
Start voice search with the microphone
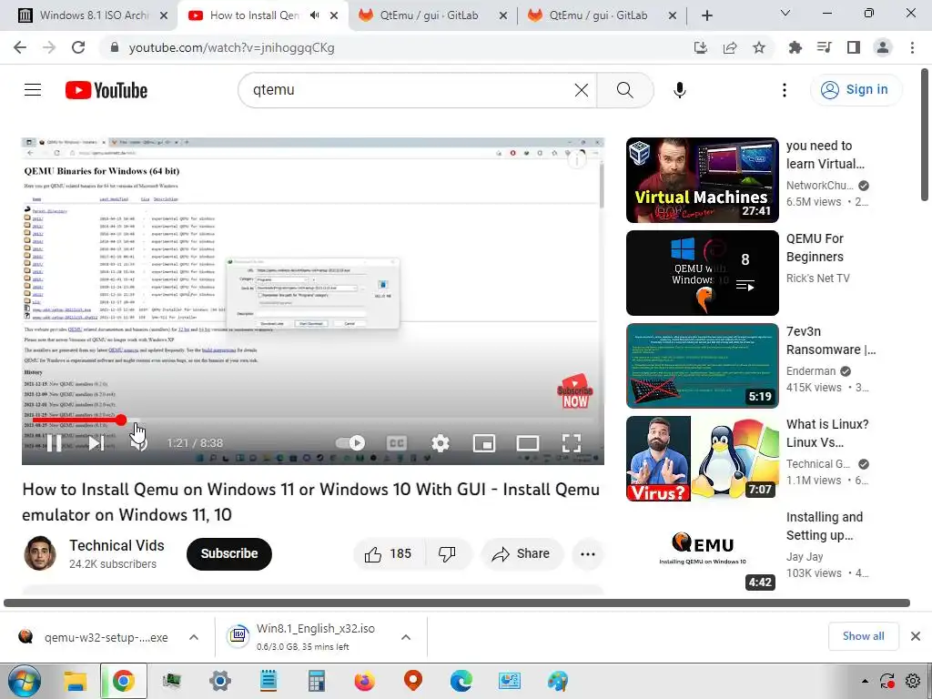tap(680, 90)
